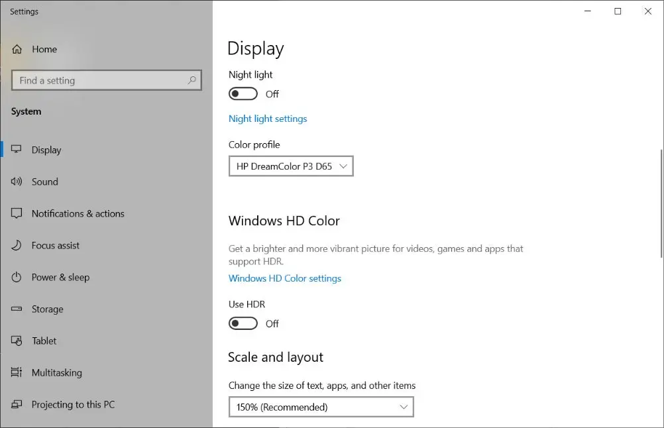Turn on the Use HDR switch
Image resolution: width=664 pixels, height=428 pixels.
[x=243, y=323]
